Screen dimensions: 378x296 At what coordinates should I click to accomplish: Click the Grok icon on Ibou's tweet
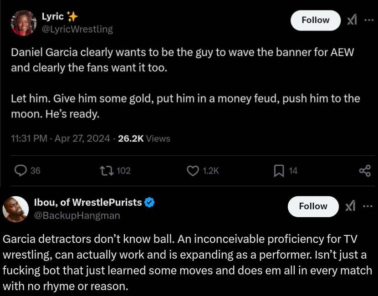[350, 206]
